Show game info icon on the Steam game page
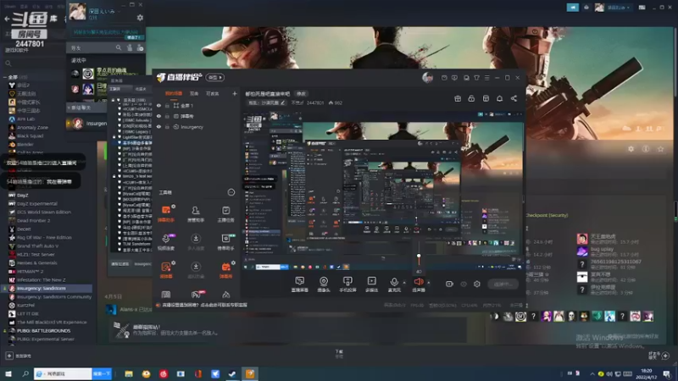This screenshot has width=678, height=381. [x=646, y=149]
